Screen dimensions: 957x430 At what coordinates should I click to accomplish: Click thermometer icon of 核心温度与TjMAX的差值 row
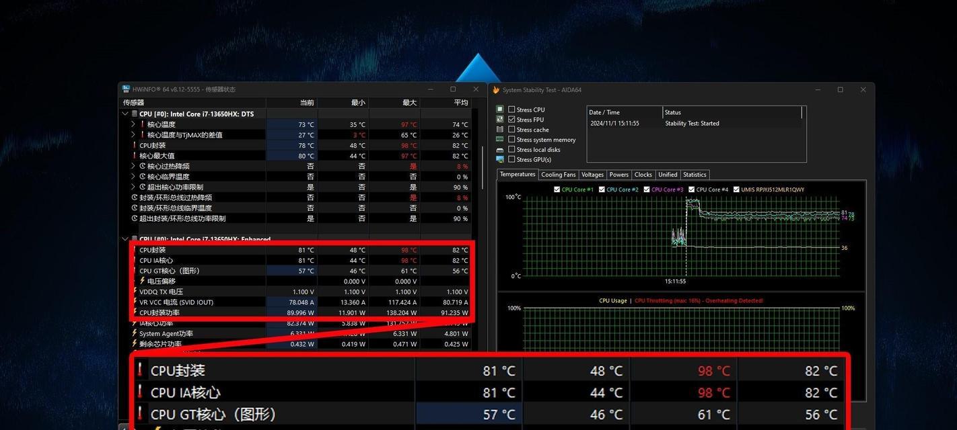coord(142,134)
